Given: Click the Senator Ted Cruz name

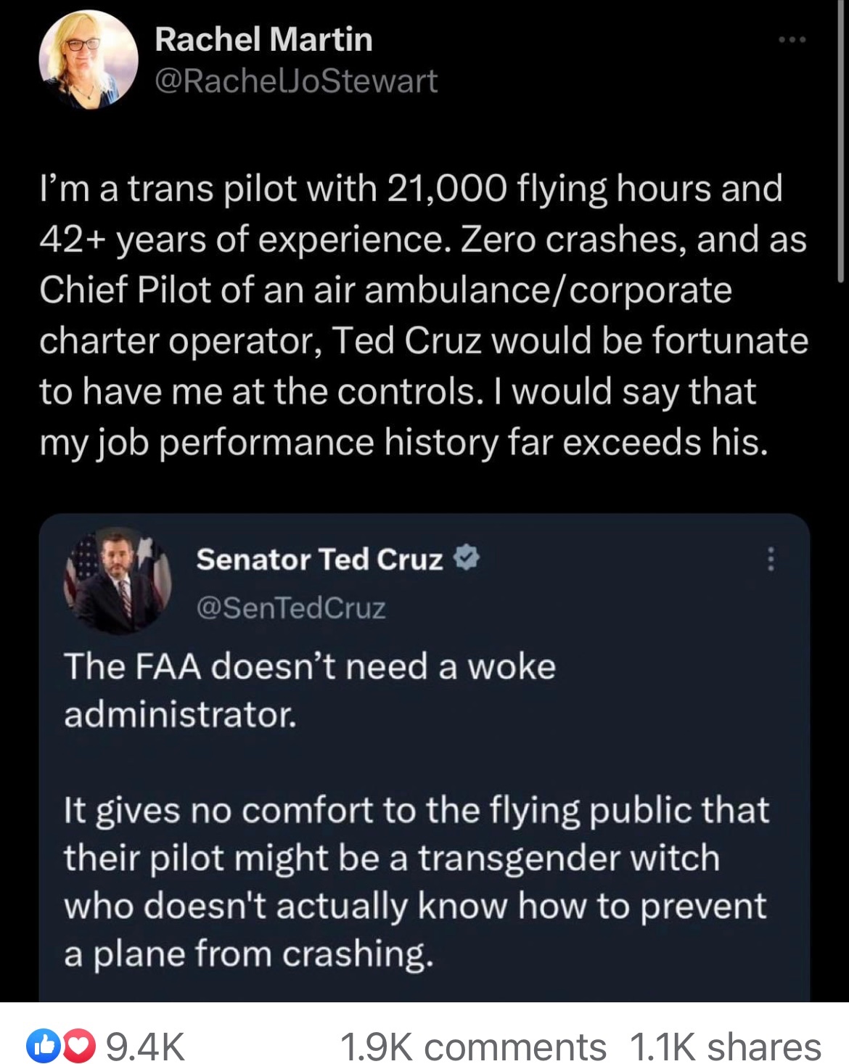Looking at the screenshot, I should point(319,559).
